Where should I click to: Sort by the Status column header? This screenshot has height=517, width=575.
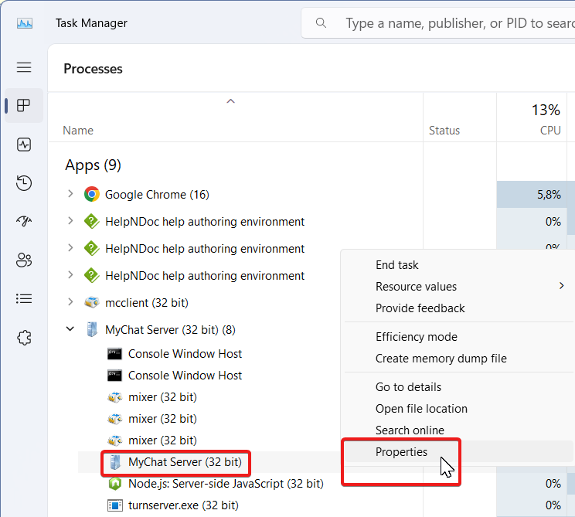pyautogui.click(x=444, y=130)
